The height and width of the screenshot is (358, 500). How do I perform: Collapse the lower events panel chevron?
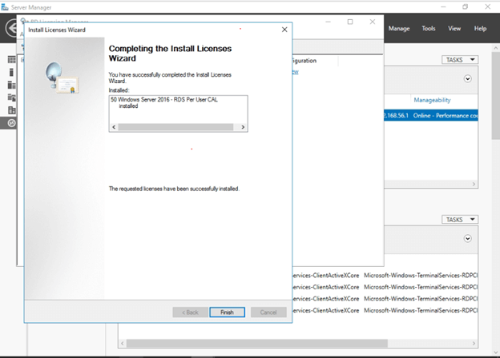(x=467, y=238)
